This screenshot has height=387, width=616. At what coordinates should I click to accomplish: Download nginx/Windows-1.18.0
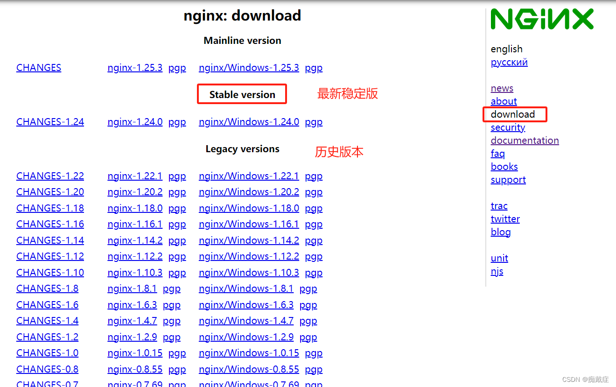tap(249, 208)
